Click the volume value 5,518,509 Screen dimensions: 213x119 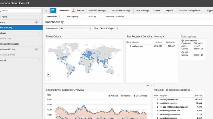point(158,46)
